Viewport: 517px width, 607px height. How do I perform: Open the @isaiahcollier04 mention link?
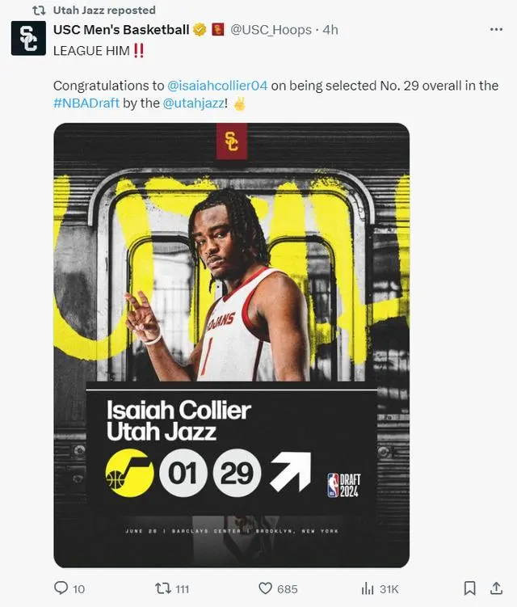(x=217, y=86)
